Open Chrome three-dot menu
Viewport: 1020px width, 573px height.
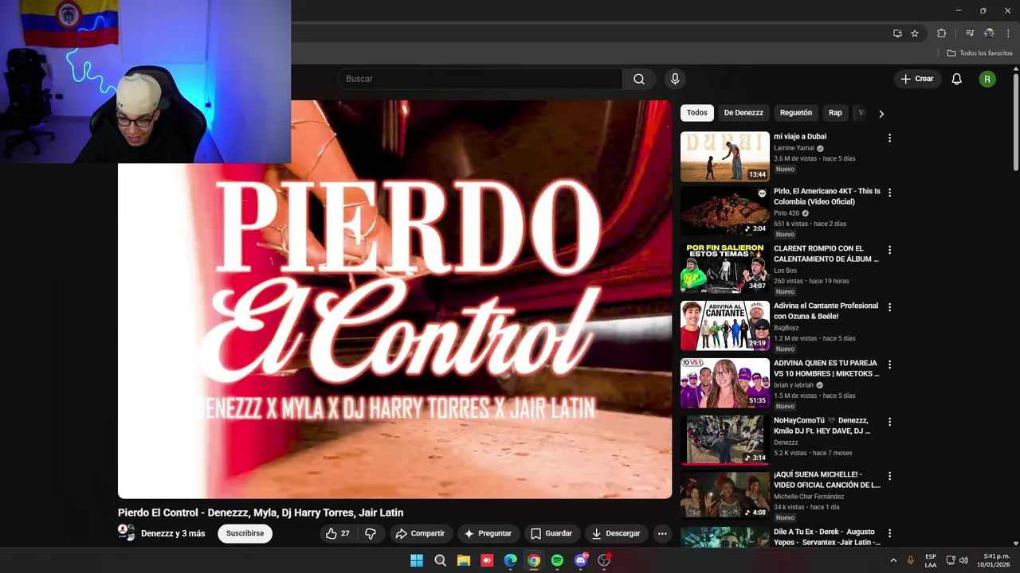point(1008,33)
